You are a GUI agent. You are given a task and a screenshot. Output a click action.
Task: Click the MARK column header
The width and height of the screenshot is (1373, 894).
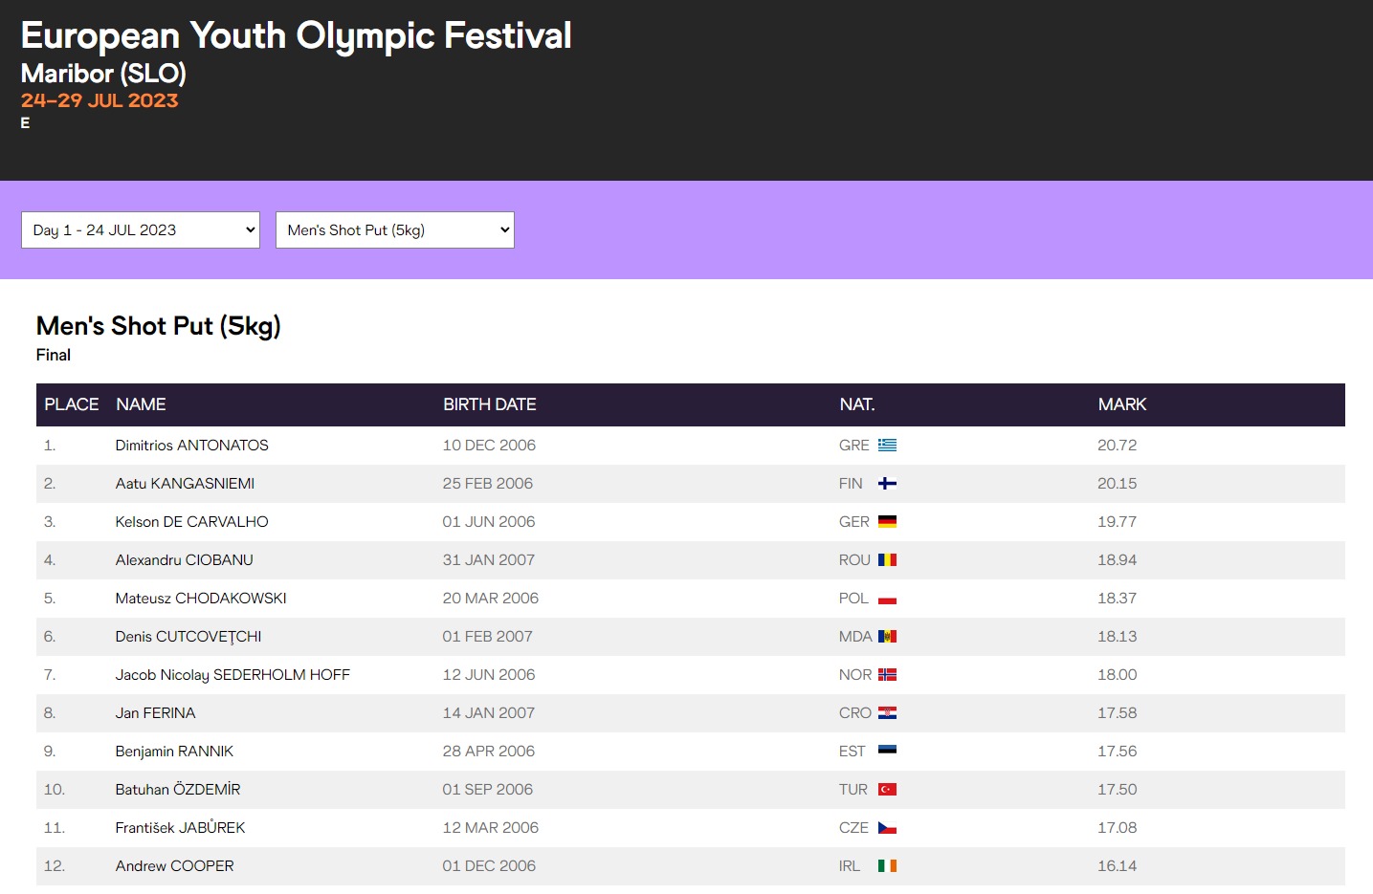click(1122, 404)
